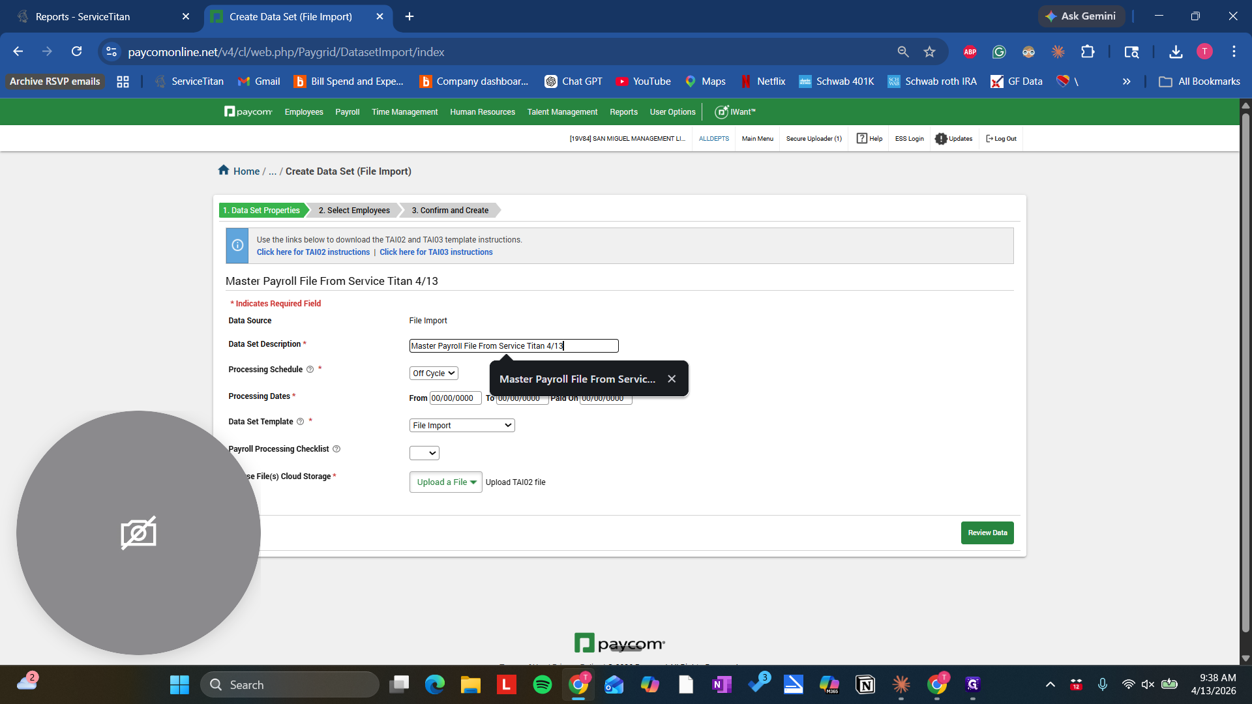Image resolution: width=1252 pixels, height=704 pixels.
Task: Click the Processing Schedule help icon
Action: coord(310,370)
